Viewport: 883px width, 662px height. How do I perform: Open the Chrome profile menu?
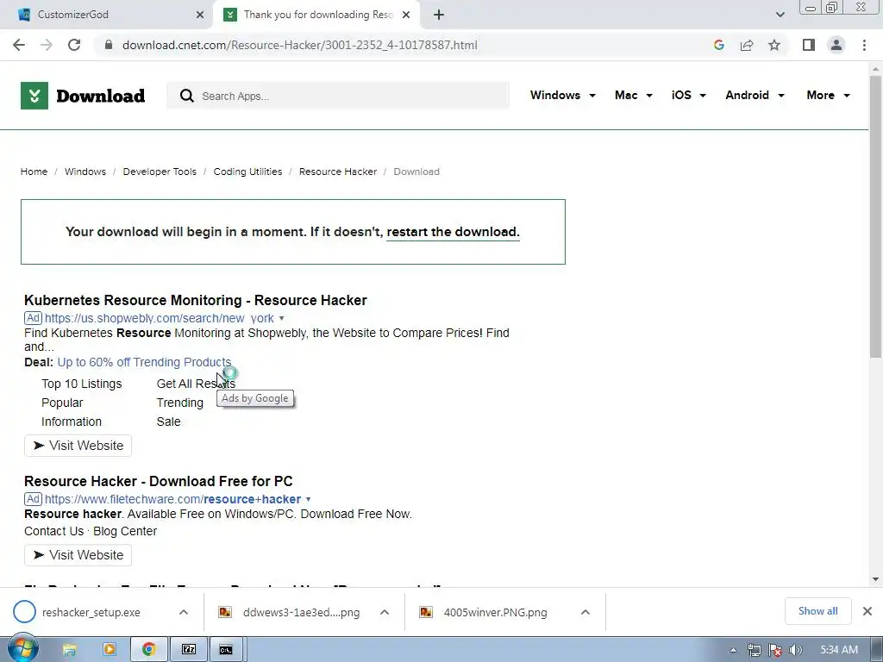[836, 45]
